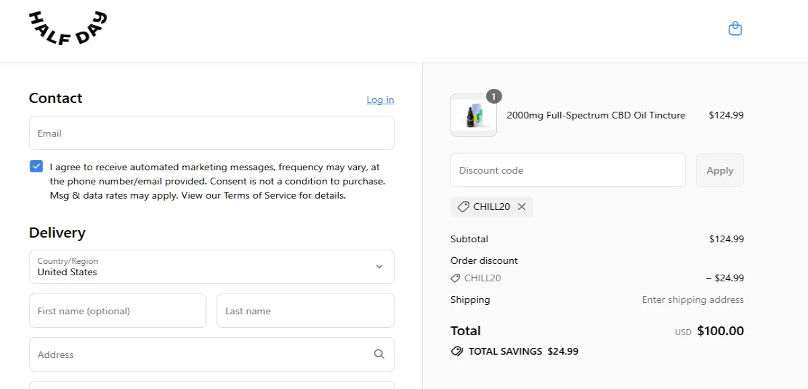This screenshot has height=389, width=808.
Task: Remove the CHILL20 discount code
Action: click(522, 207)
